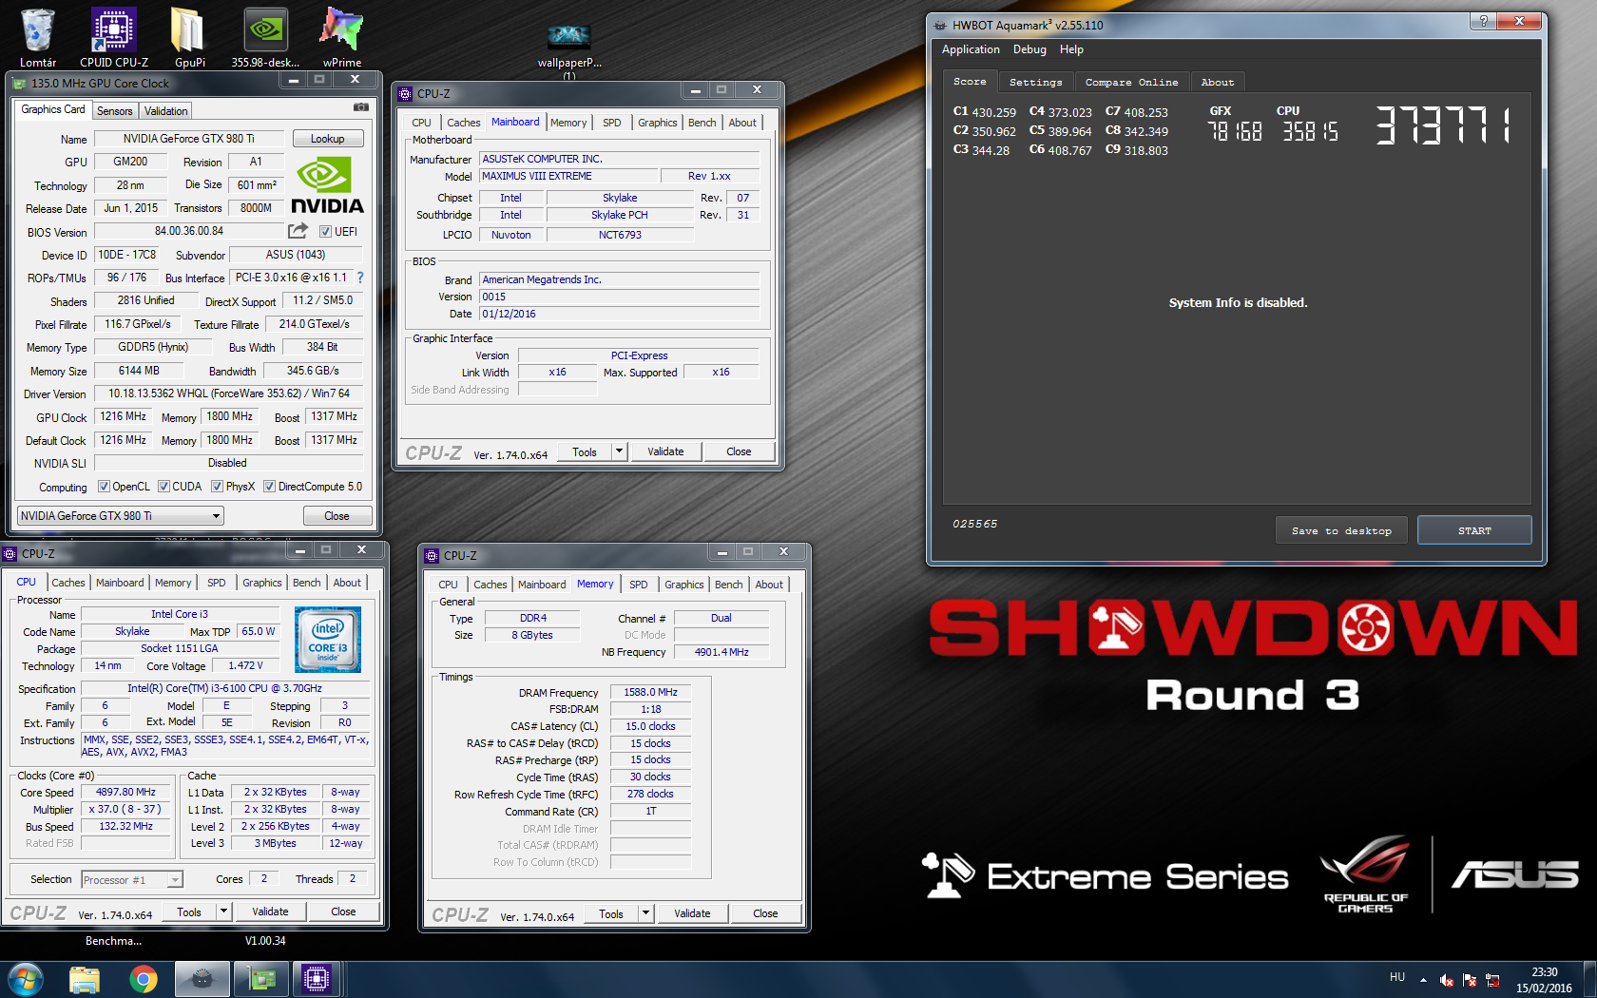Switch to the Validation tab in GPU-Z
The image size is (1597, 998).
coord(166,111)
